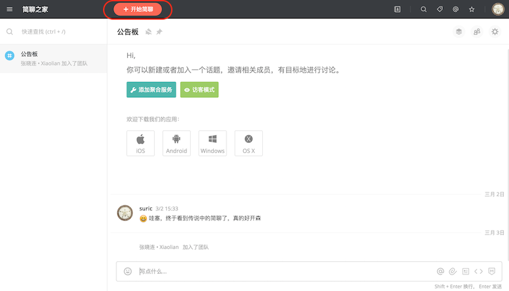Open emoji picker in message box
509x291 pixels.
(128, 271)
